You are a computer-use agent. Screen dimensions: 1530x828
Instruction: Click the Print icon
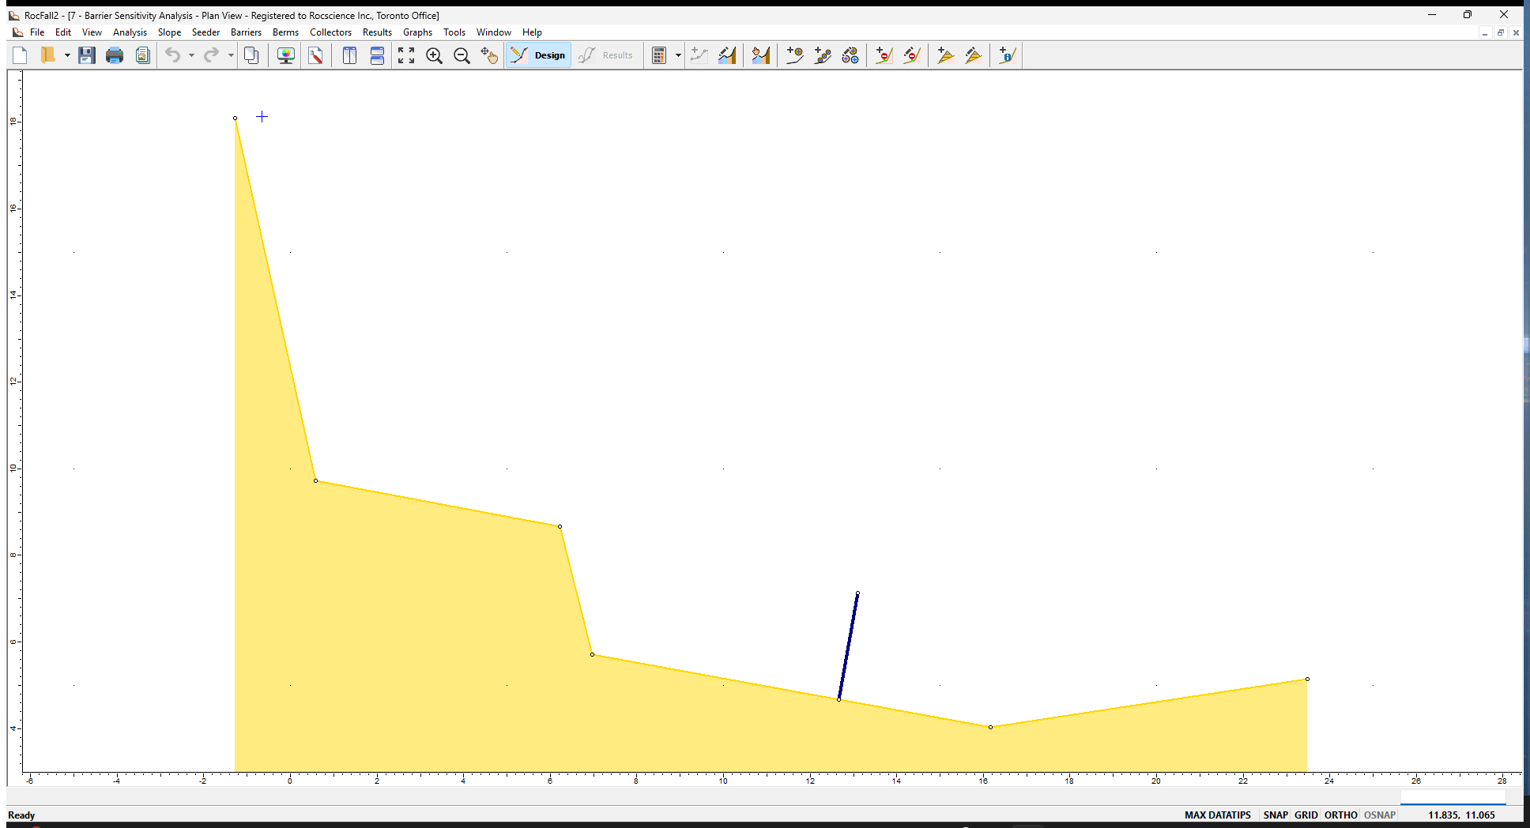coord(115,55)
